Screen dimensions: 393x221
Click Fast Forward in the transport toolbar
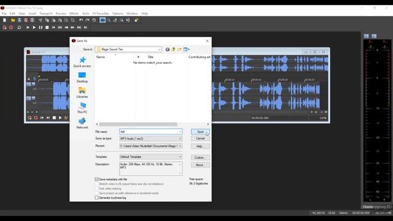pos(72,27)
